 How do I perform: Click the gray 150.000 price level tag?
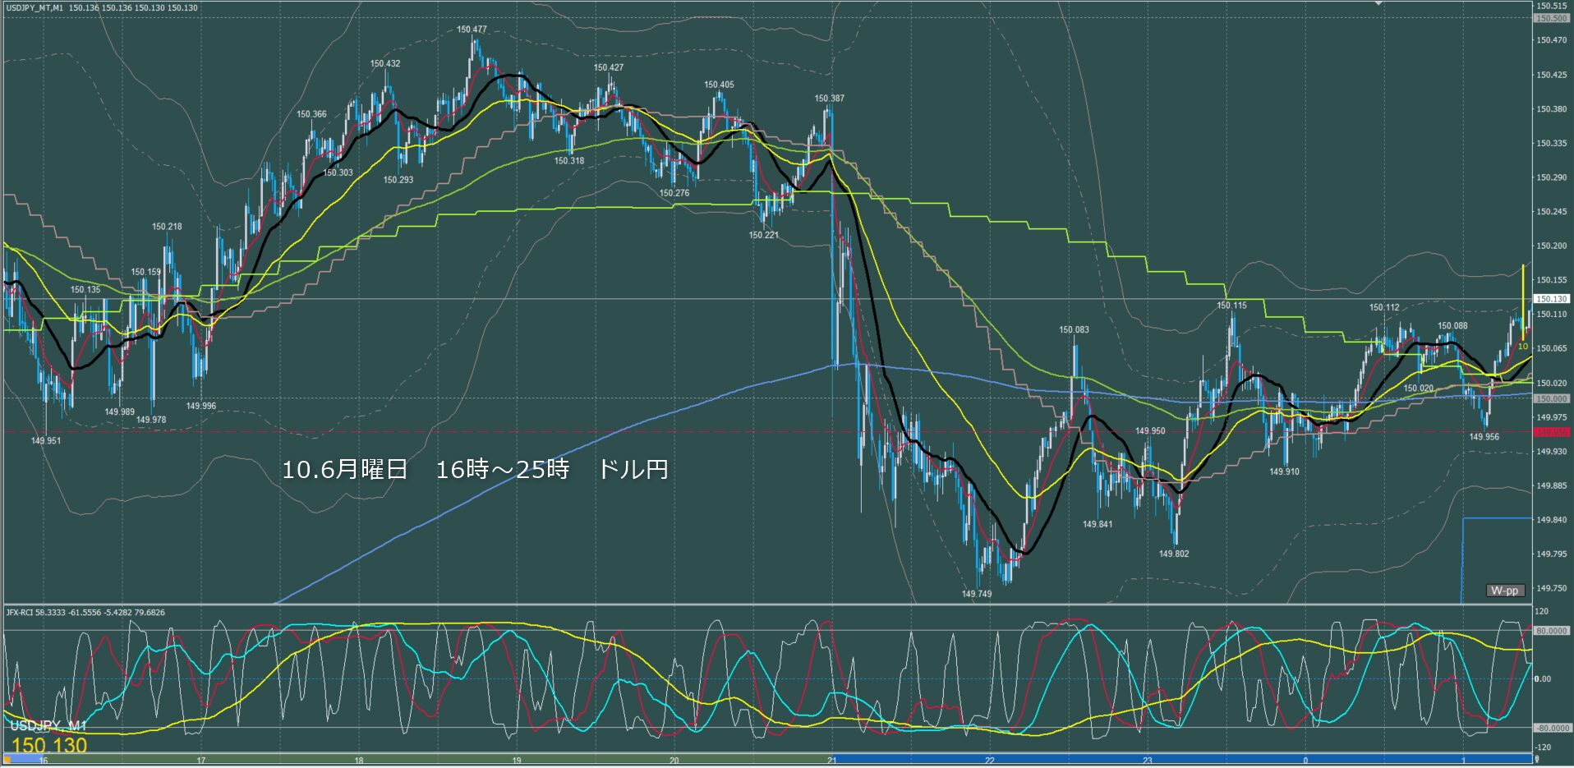tap(1551, 398)
